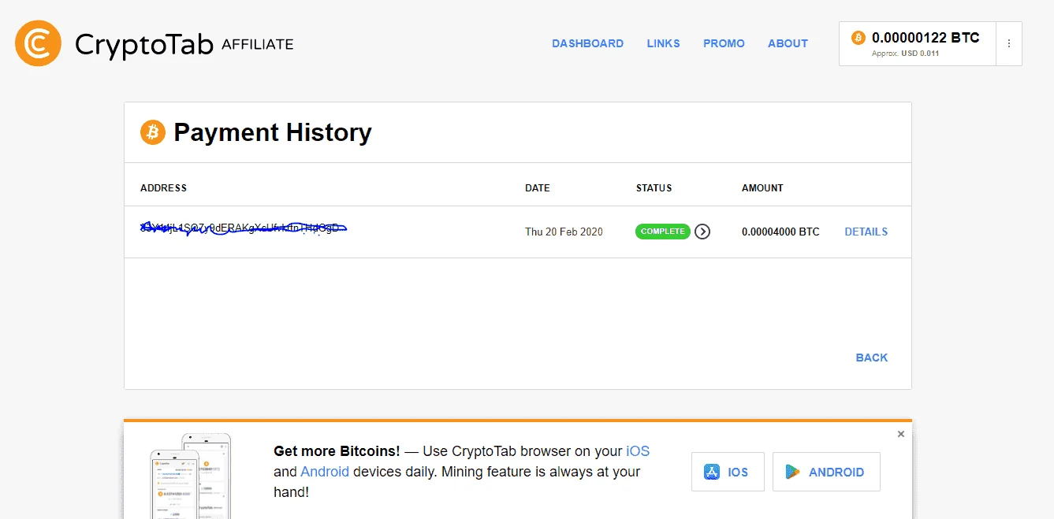Click the Payment History heading
Image resolution: width=1054 pixels, height=519 pixels.
(x=273, y=132)
